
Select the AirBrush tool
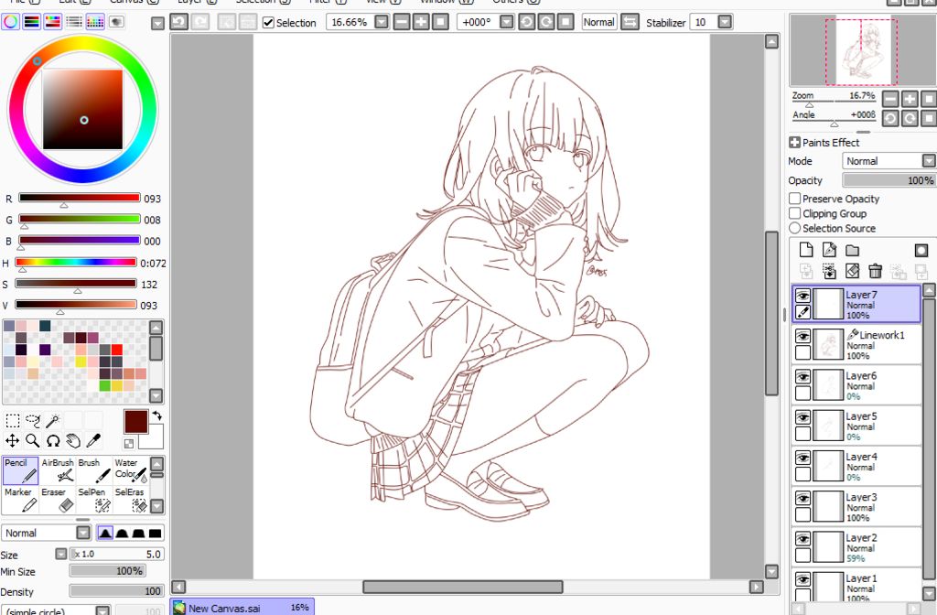pos(58,470)
